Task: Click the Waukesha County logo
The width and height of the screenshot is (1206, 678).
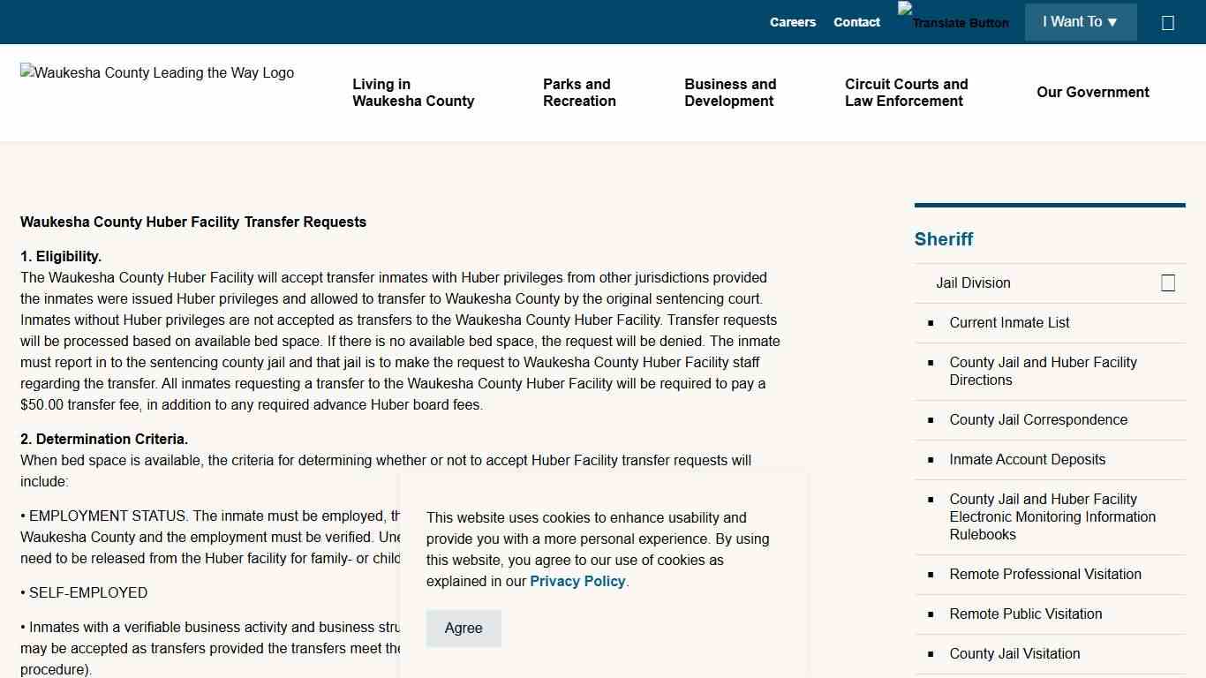Action: 156,73
